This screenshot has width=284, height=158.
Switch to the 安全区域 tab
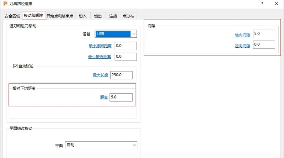pos(12,16)
